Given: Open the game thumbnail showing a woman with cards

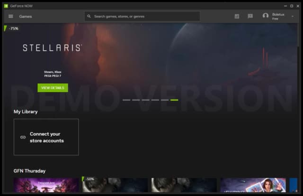Looking at the screenshot, I should [253, 185].
